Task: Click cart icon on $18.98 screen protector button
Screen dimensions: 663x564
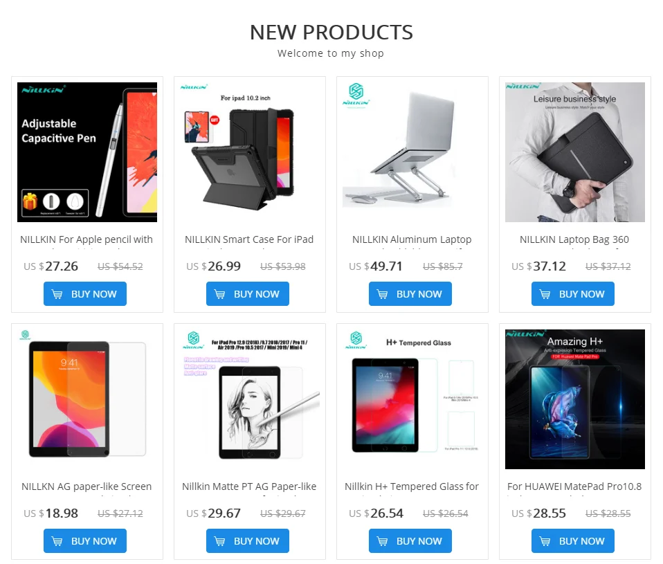Action: tap(57, 540)
